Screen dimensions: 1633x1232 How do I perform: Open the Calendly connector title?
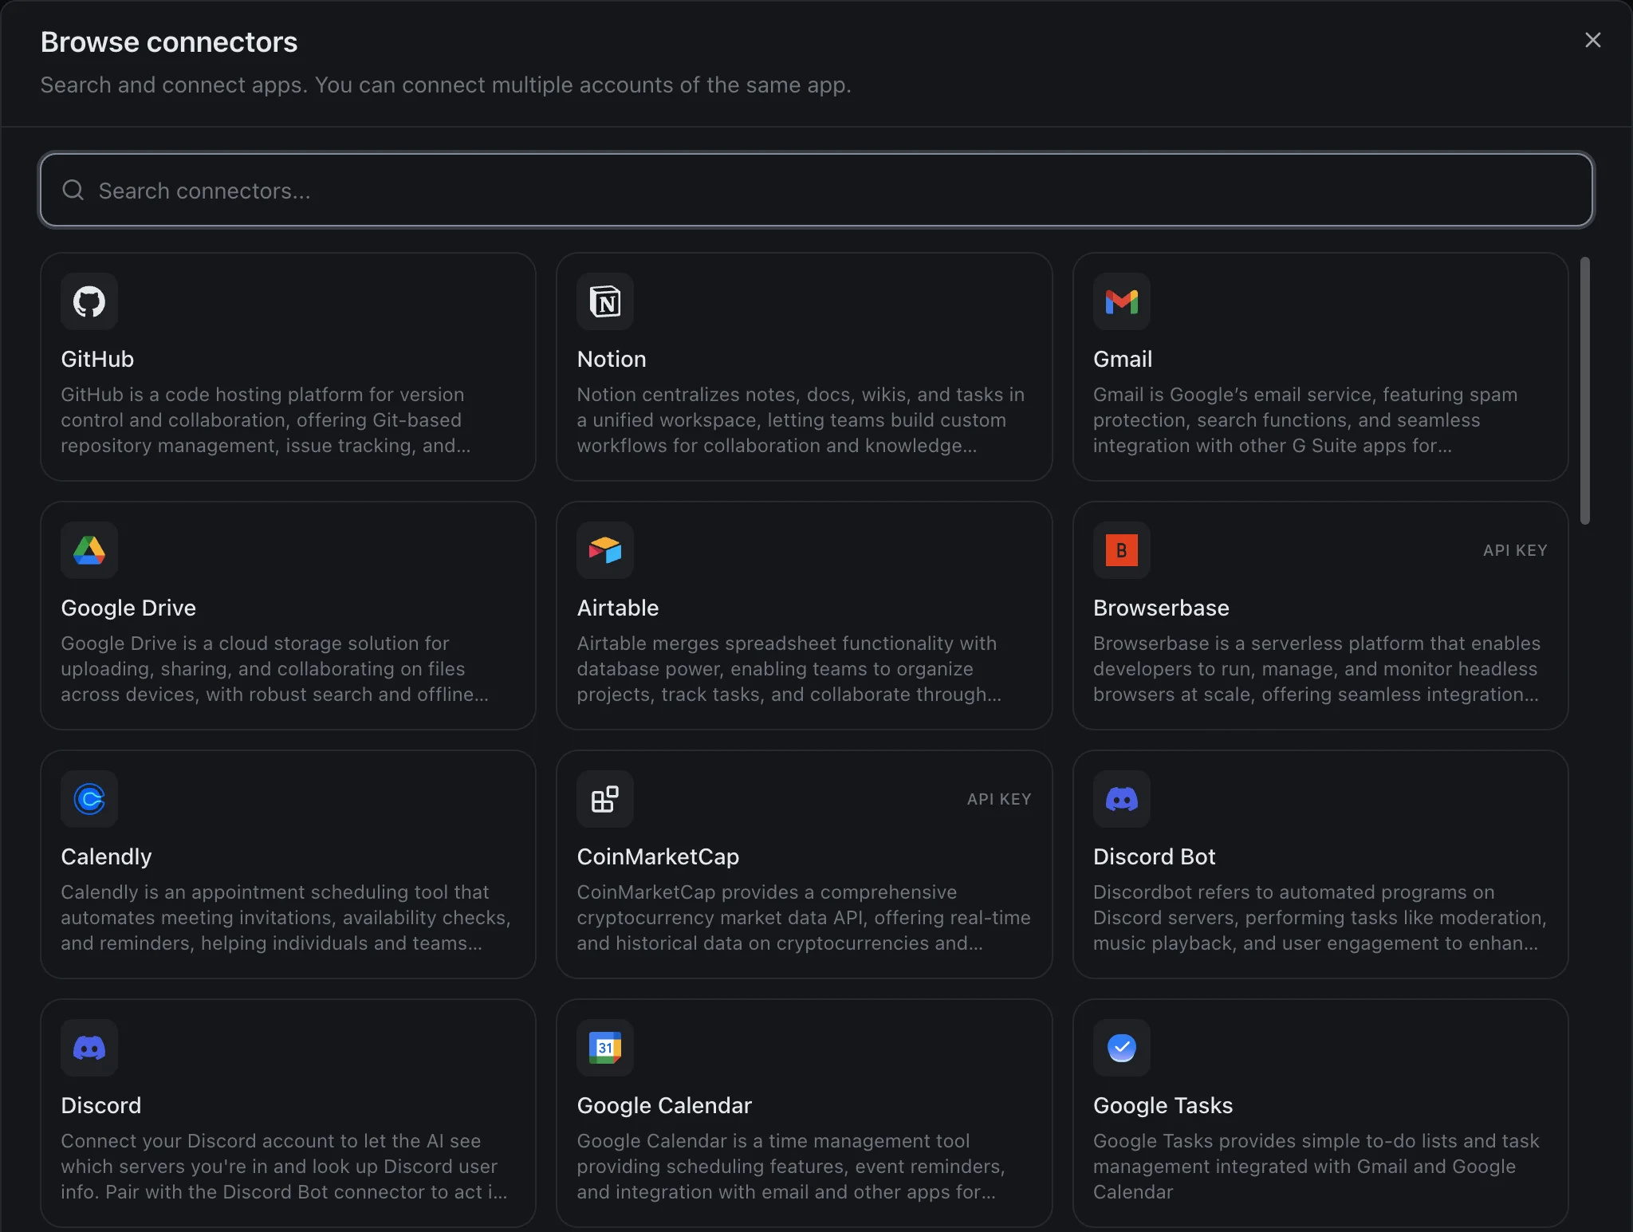pos(106,856)
